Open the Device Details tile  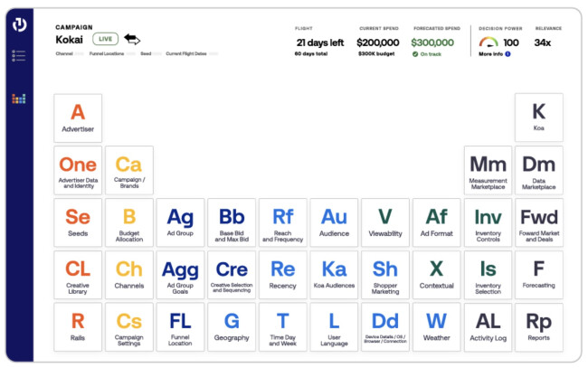click(x=385, y=327)
